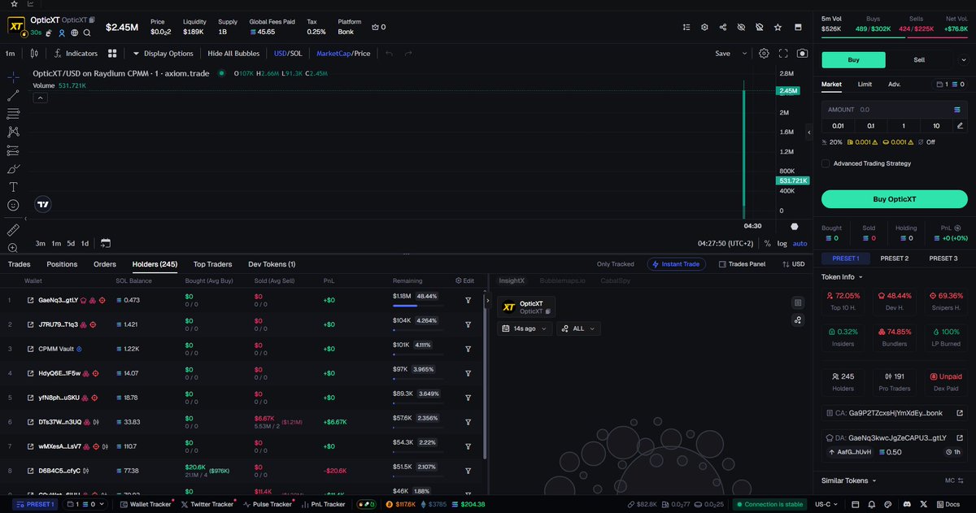Take a chart snapshot with camera icon
The height and width of the screenshot is (513, 976).
pos(803,54)
